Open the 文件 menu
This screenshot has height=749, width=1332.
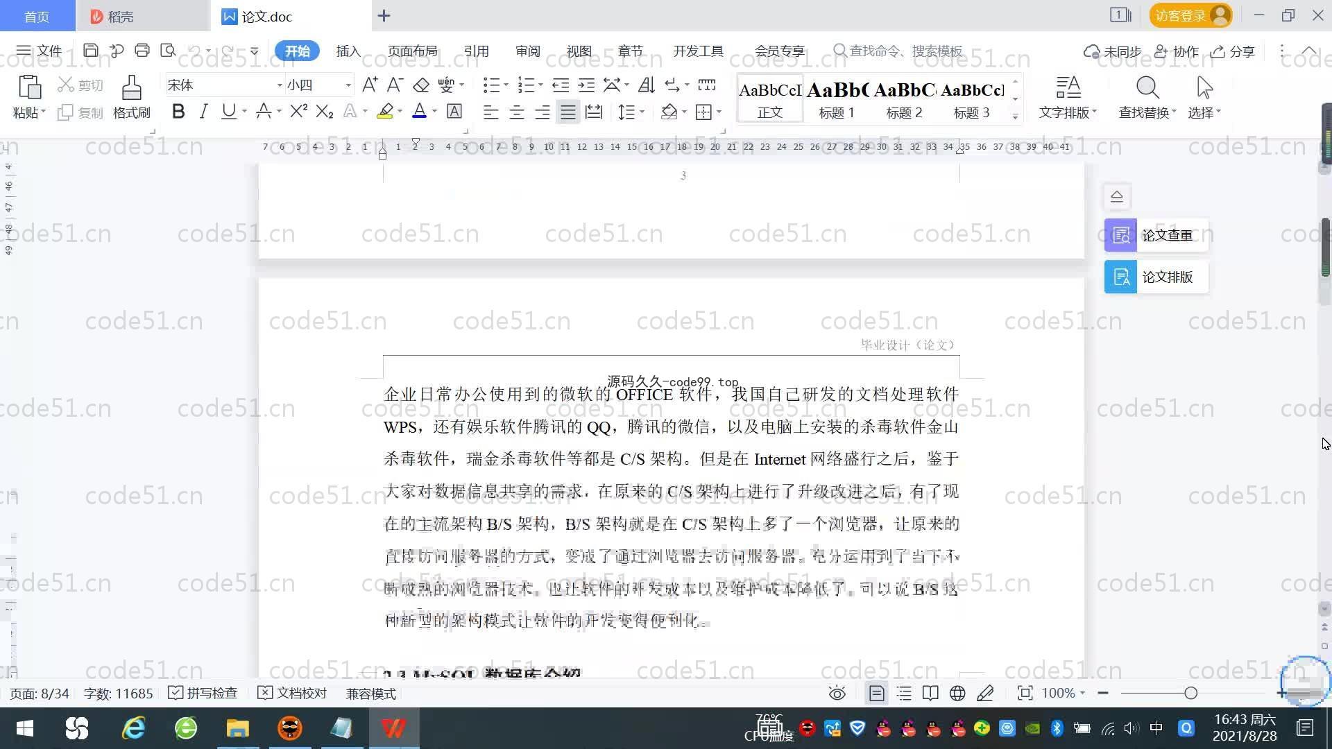pyautogui.click(x=39, y=51)
